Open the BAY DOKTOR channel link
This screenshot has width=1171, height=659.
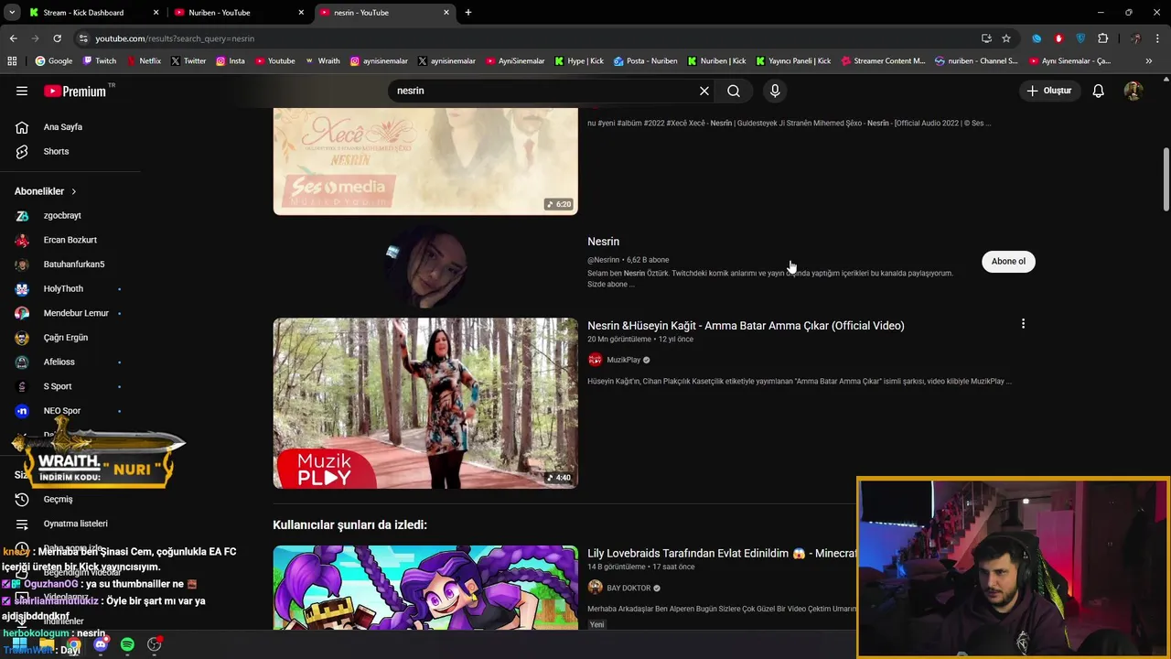(628, 588)
